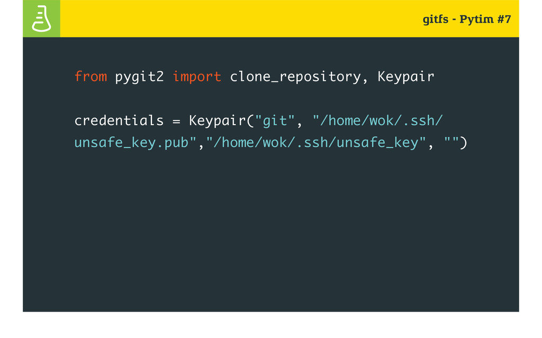This screenshot has height=338, width=542.
Task: Click the word 'Pytim' in header
Action: [x=476, y=20]
